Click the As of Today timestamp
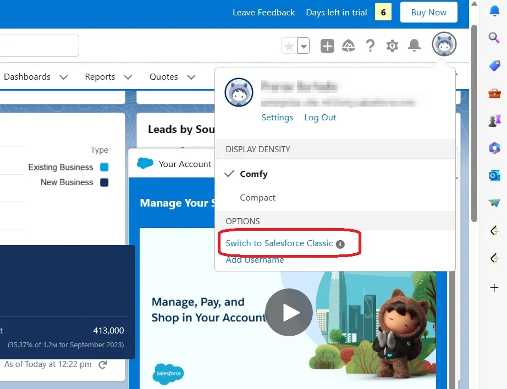The height and width of the screenshot is (389, 507). click(x=48, y=364)
